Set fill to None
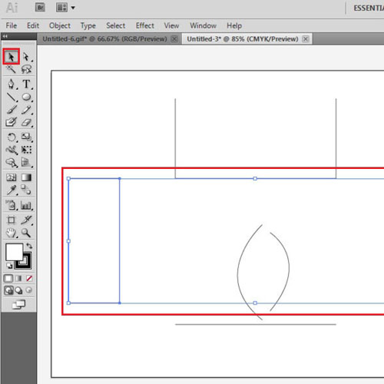The width and height of the screenshot is (384, 384). (x=29, y=278)
